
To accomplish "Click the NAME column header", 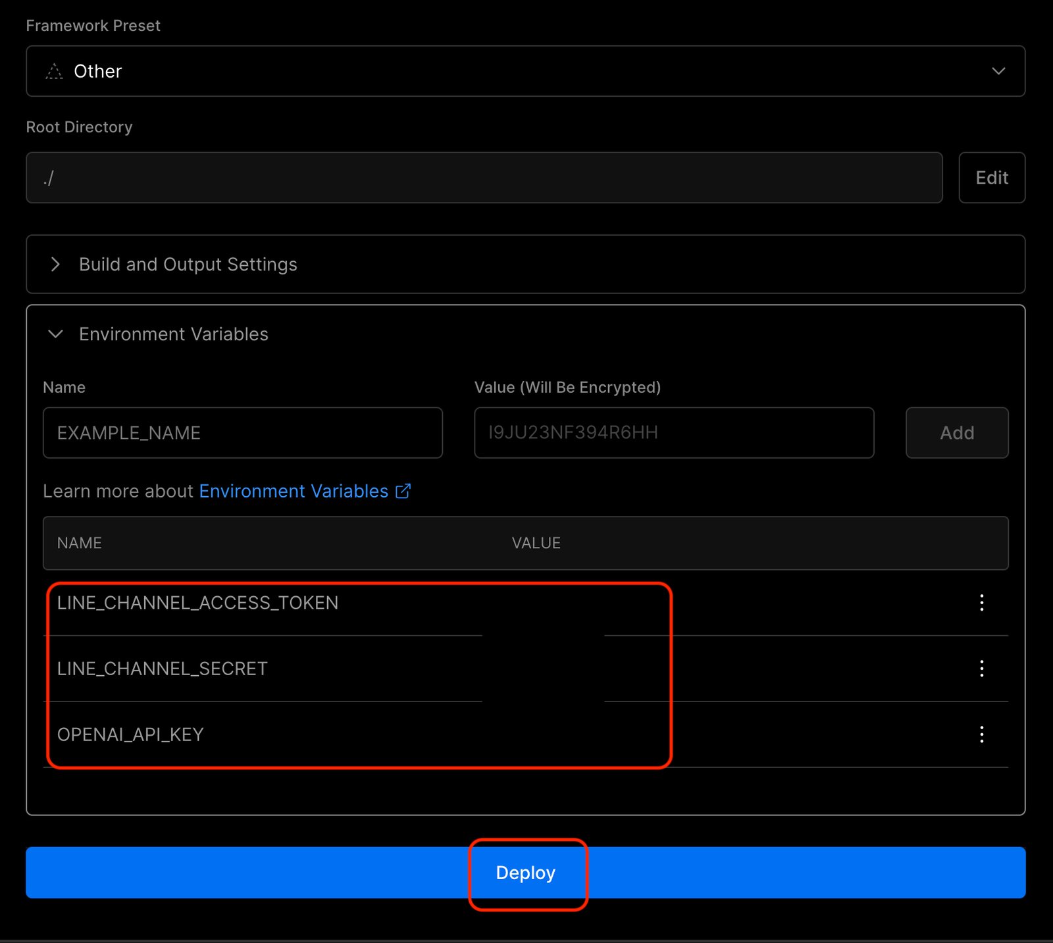I will (x=80, y=543).
